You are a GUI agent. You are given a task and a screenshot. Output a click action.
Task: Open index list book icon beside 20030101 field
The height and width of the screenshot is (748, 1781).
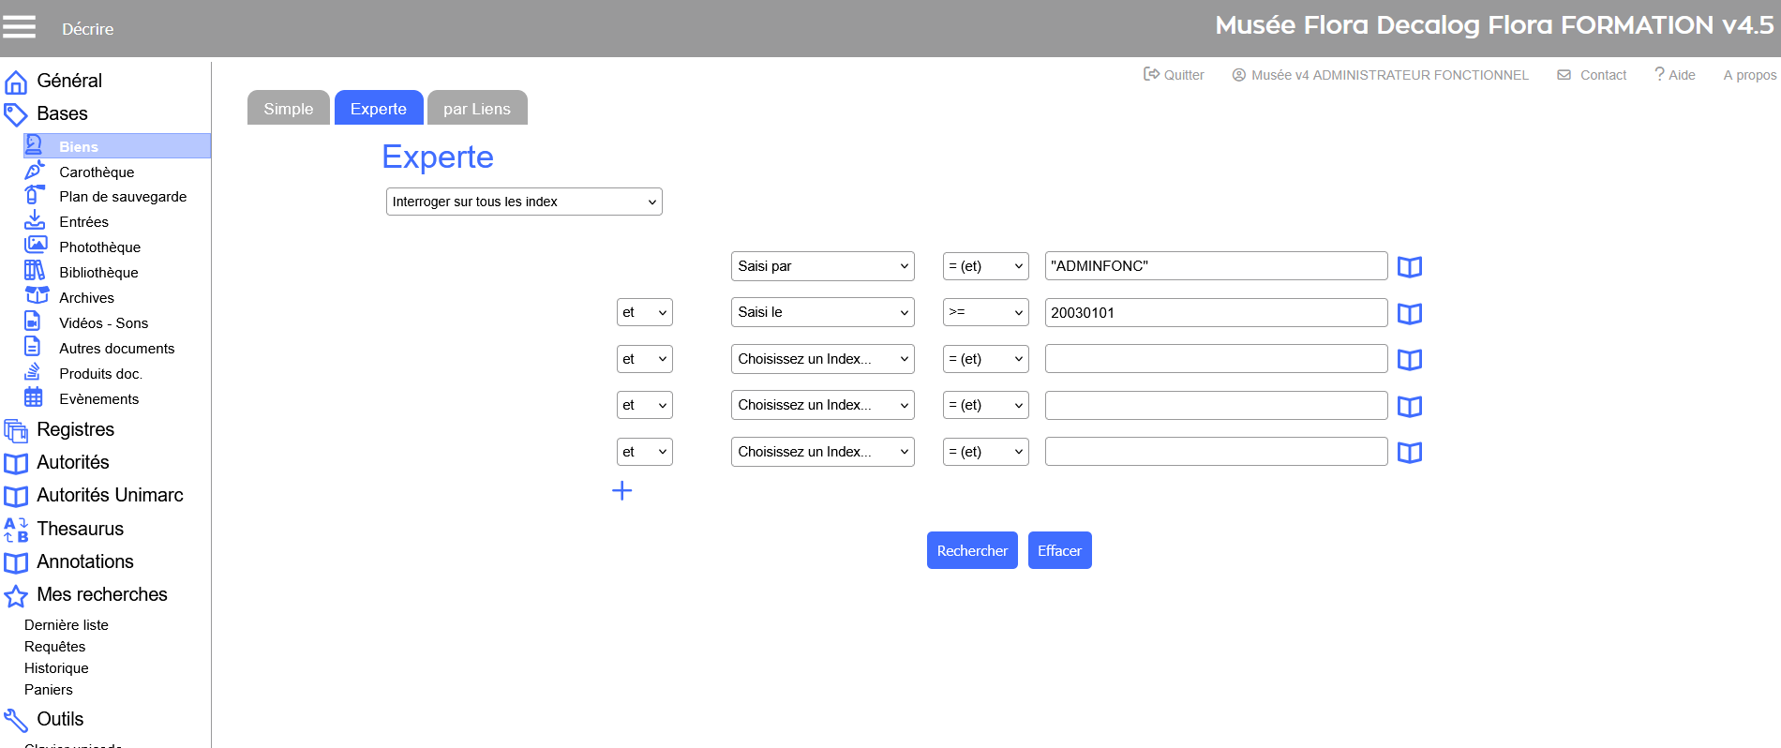pyautogui.click(x=1409, y=313)
